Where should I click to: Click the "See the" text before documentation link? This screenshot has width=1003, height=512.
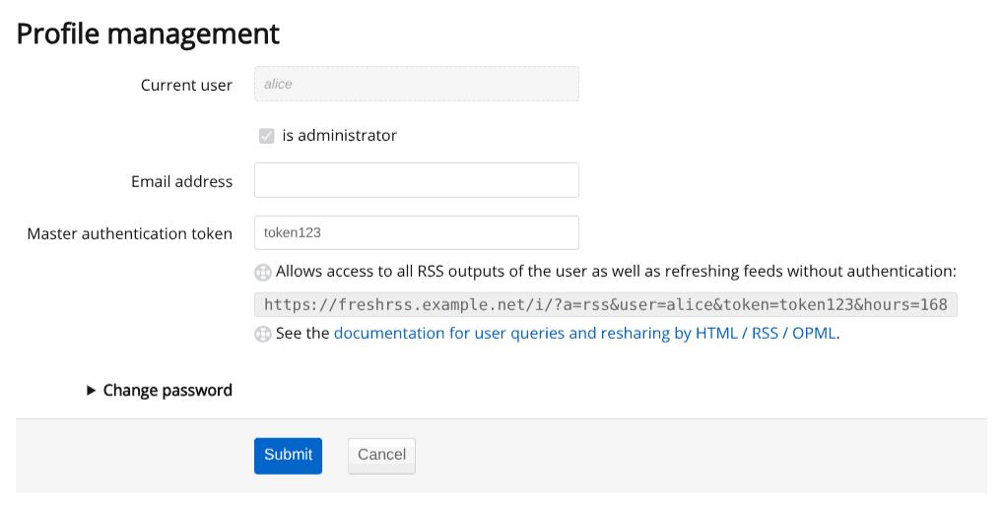point(302,333)
